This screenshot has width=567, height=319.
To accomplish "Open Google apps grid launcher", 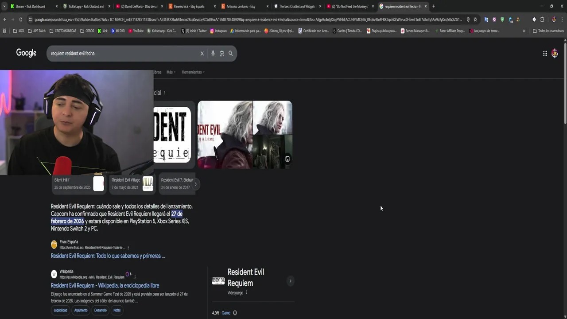I will click(545, 53).
